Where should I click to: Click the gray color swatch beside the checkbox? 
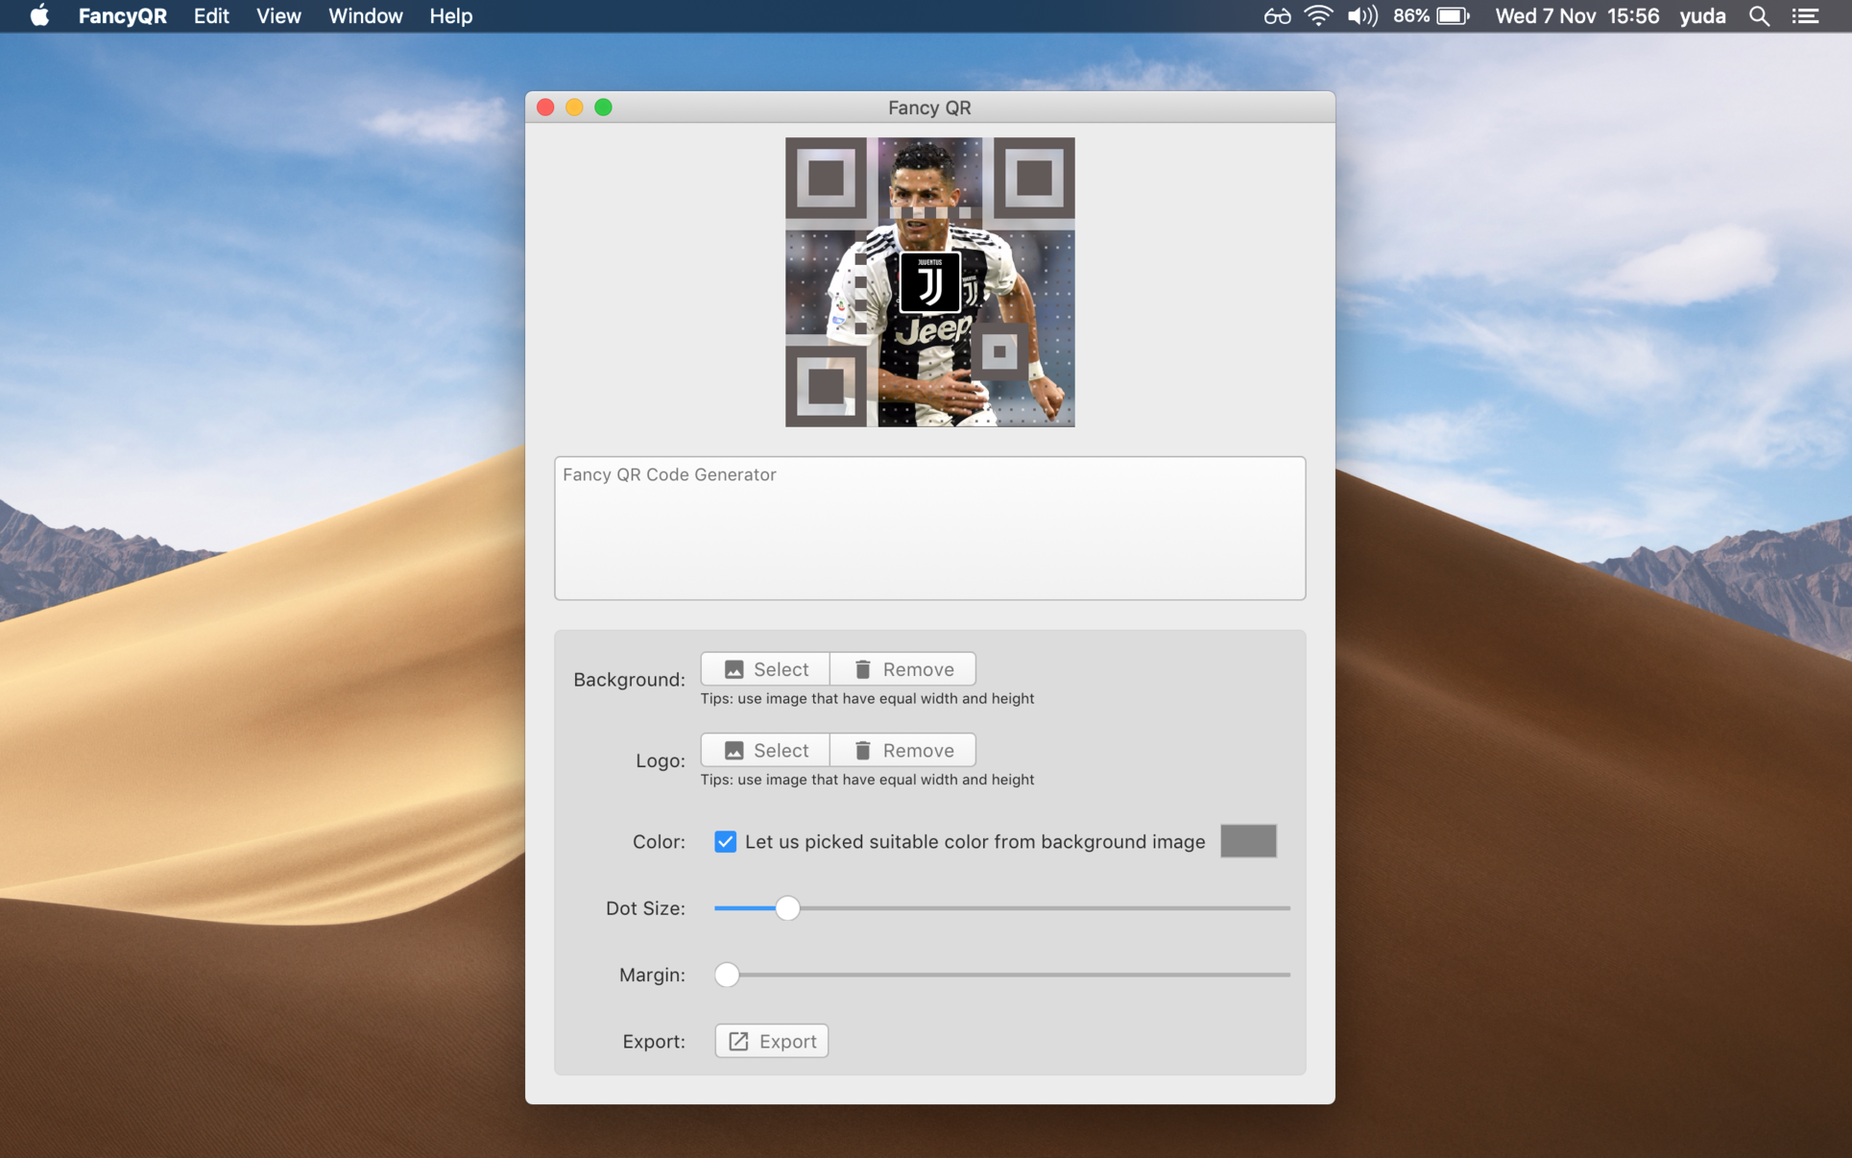pos(1247,841)
